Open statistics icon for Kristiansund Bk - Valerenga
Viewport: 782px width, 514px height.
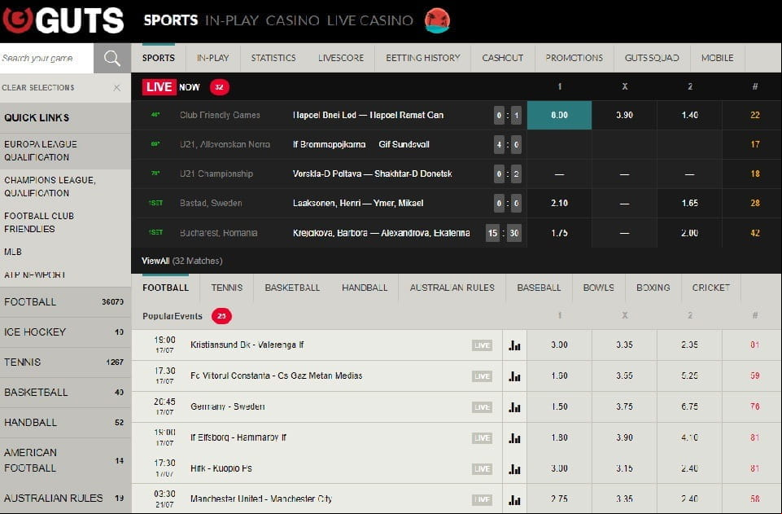[x=514, y=345]
